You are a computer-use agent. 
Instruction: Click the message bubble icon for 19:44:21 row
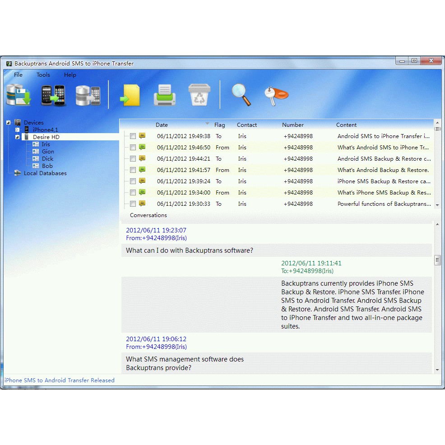[x=142, y=158]
